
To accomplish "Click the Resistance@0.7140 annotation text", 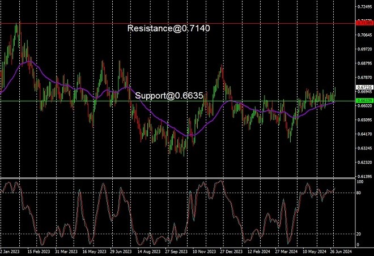I will click(169, 28).
